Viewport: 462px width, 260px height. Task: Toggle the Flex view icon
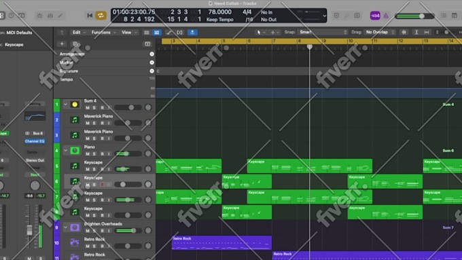point(179,33)
